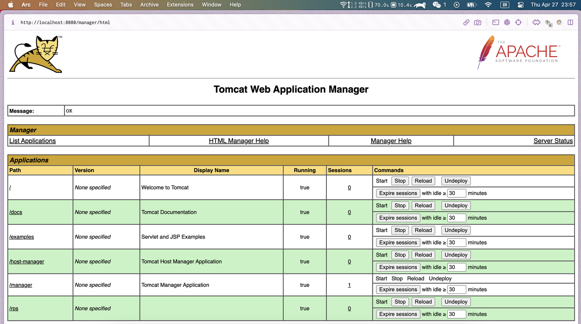The width and height of the screenshot is (581, 324).
Task: Open the Spaces menu
Action: 103,5
